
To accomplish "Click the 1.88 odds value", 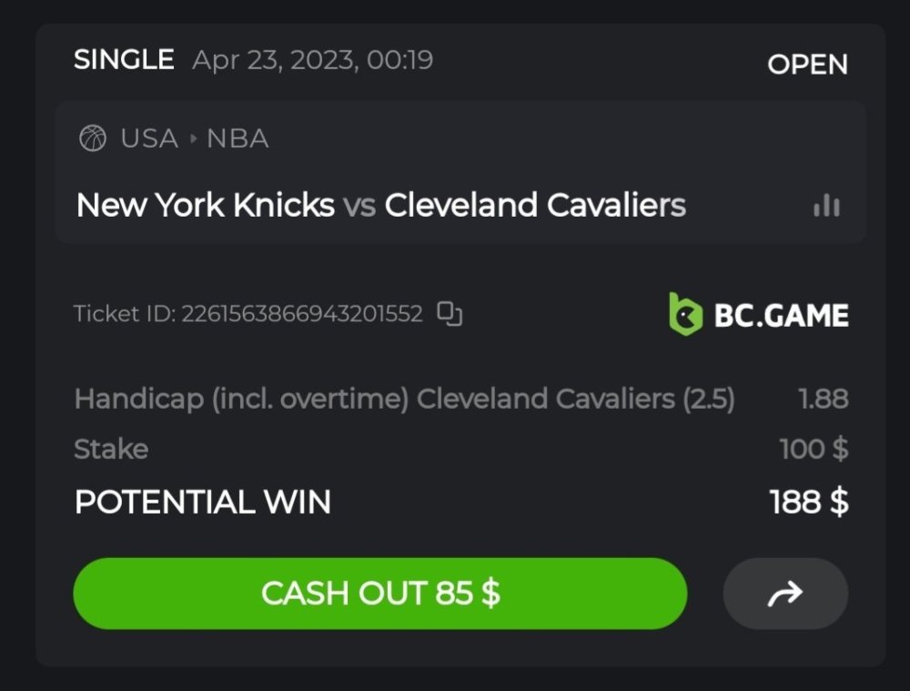I will (823, 399).
